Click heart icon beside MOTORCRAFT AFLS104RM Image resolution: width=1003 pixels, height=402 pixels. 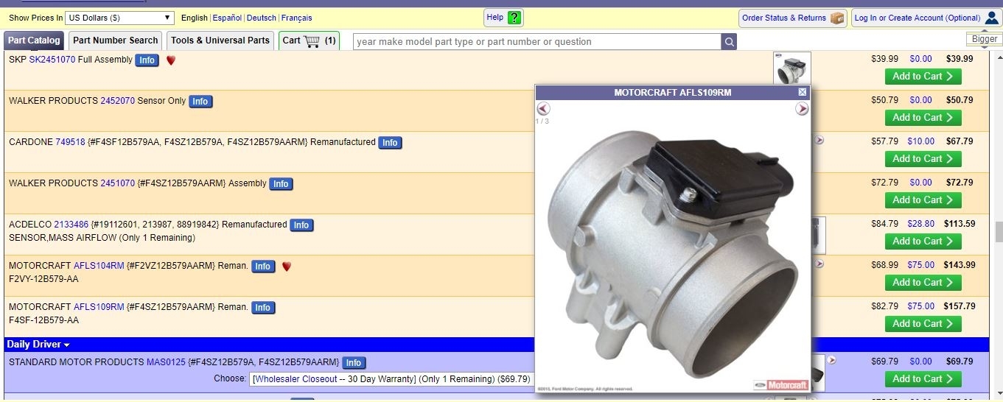[287, 267]
